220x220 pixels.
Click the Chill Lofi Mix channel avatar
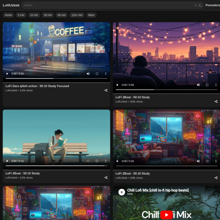[121, 192]
